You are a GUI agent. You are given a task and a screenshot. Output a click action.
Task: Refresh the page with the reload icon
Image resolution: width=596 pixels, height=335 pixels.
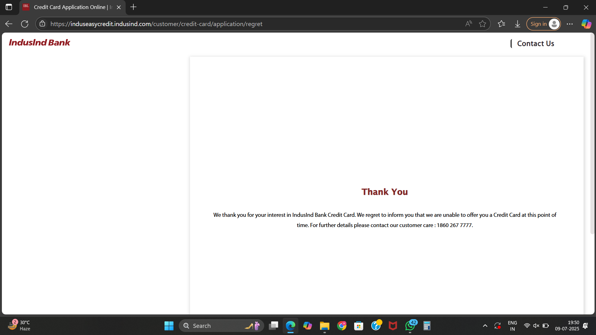(25, 24)
